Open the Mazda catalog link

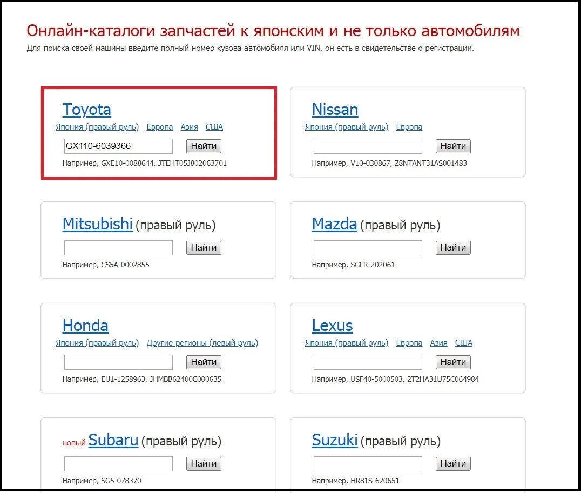[x=334, y=224]
